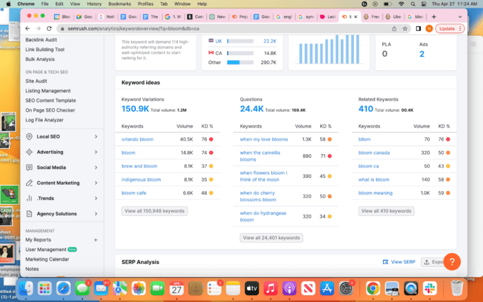
Task: Open Notes in the sidebar
Action: [x=32, y=269]
